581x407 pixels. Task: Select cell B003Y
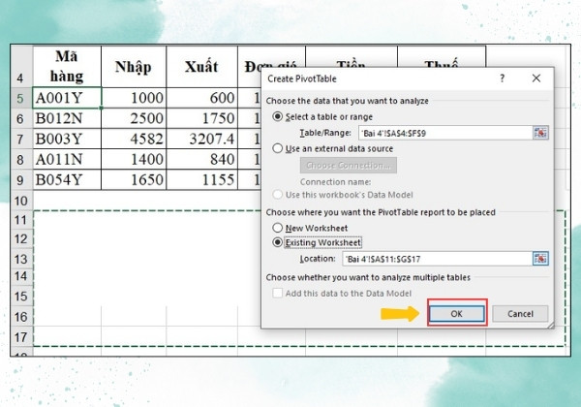click(67, 139)
